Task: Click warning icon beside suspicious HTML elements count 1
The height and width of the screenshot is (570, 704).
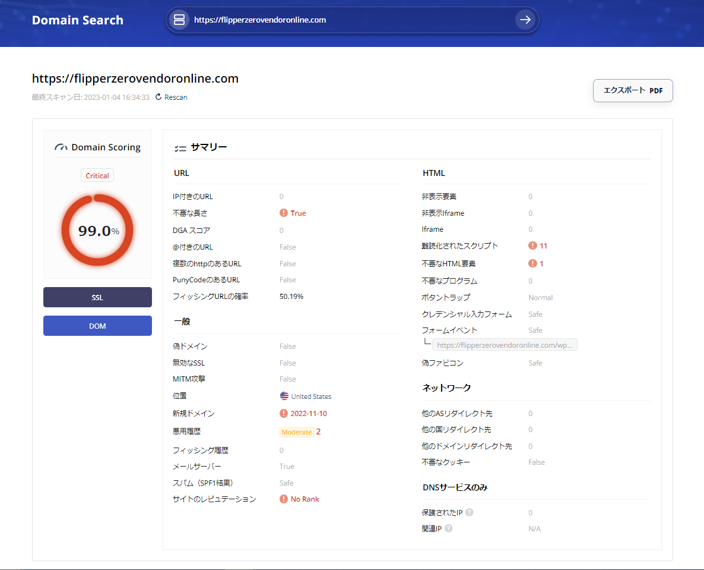Action: pyautogui.click(x=532, y=263)
